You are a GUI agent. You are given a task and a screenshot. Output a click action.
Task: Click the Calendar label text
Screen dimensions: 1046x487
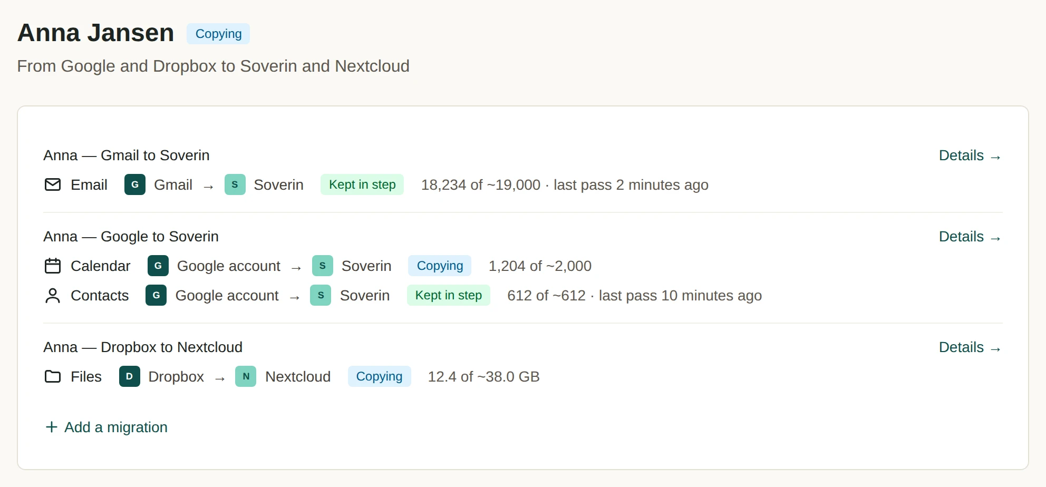pos(101,266)
